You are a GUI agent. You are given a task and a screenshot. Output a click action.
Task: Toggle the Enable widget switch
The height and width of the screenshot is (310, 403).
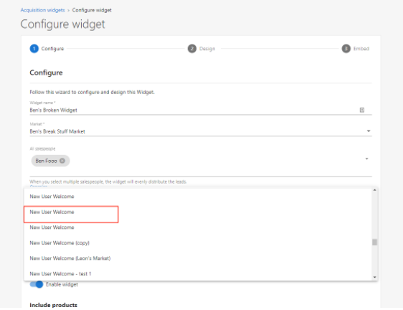[37, 284]
